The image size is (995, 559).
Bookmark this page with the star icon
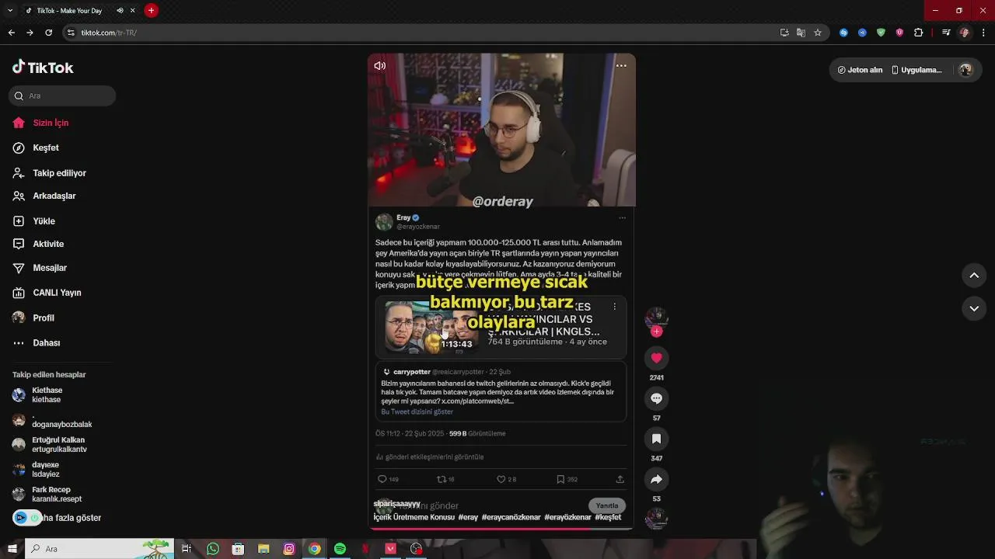(x=818, y=33)
